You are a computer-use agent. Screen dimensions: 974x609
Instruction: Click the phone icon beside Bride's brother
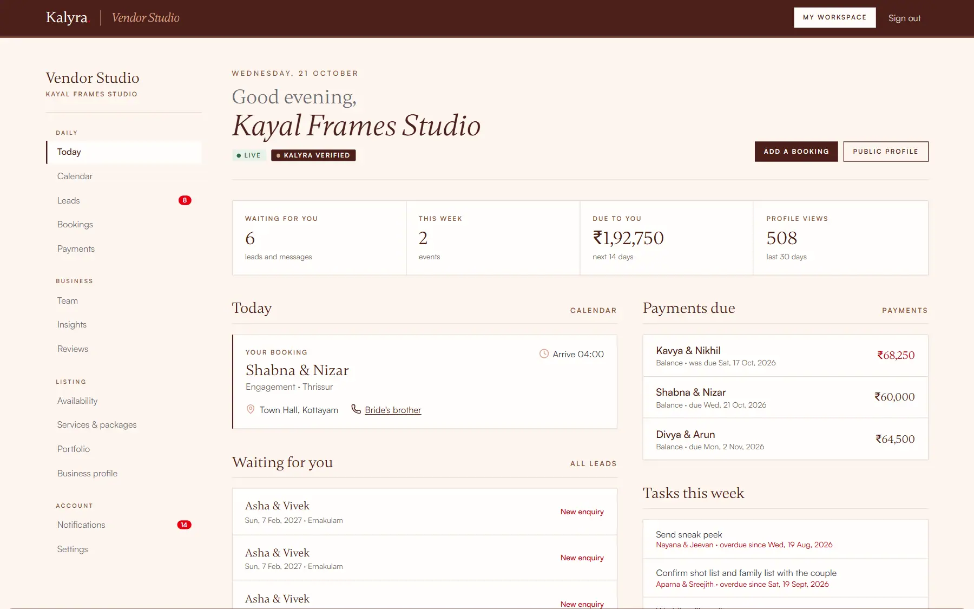[x=356, y=409]
